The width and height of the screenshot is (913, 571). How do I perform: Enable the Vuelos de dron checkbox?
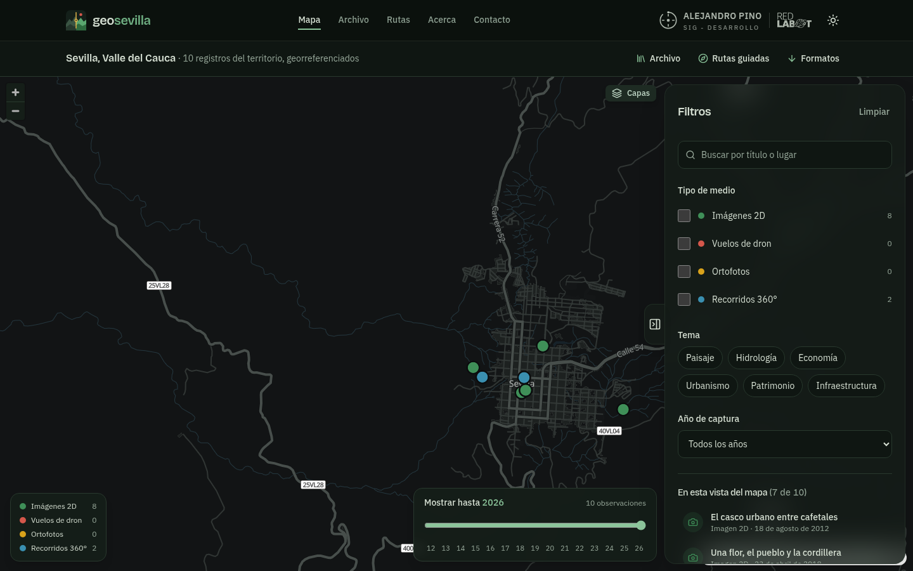684,244
